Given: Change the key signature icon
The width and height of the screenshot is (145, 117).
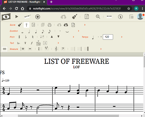Looking at the screenshot, I should point(47,48).
